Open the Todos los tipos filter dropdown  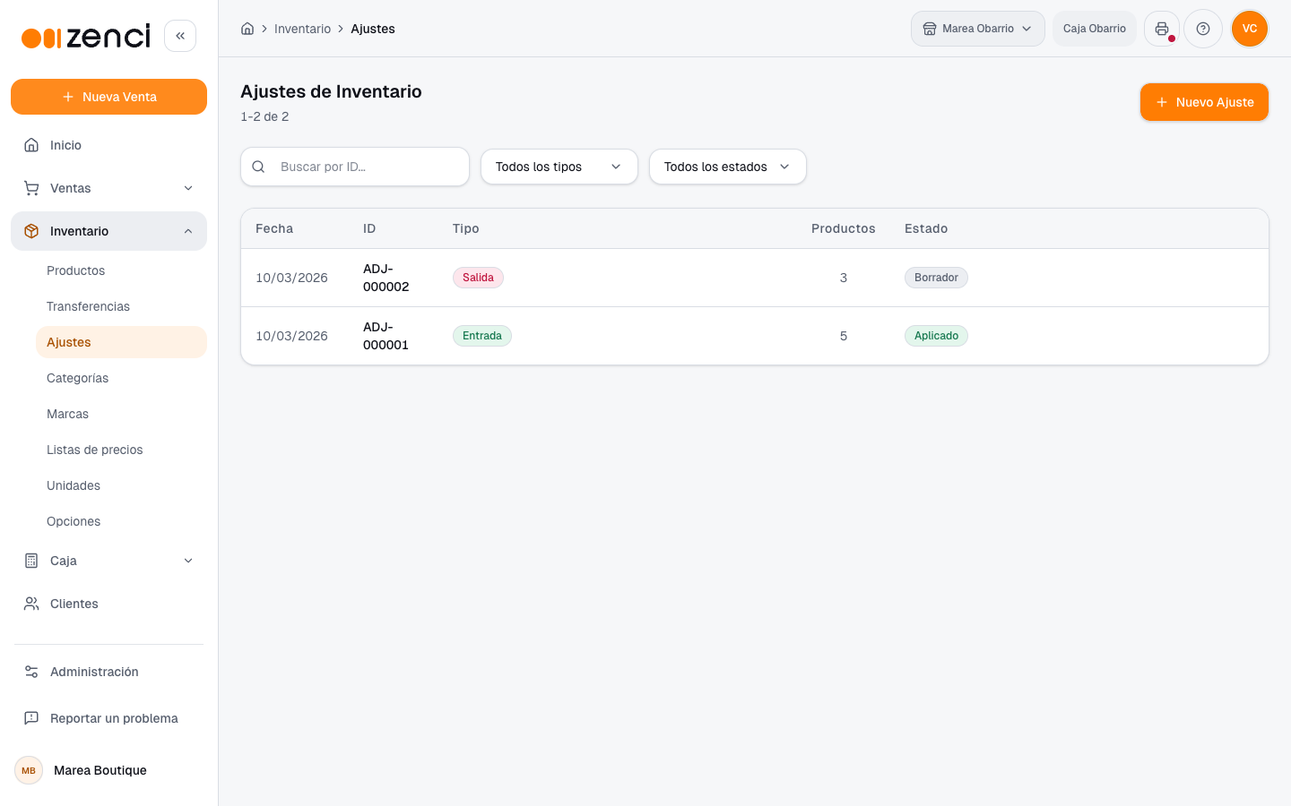(559, 167)
